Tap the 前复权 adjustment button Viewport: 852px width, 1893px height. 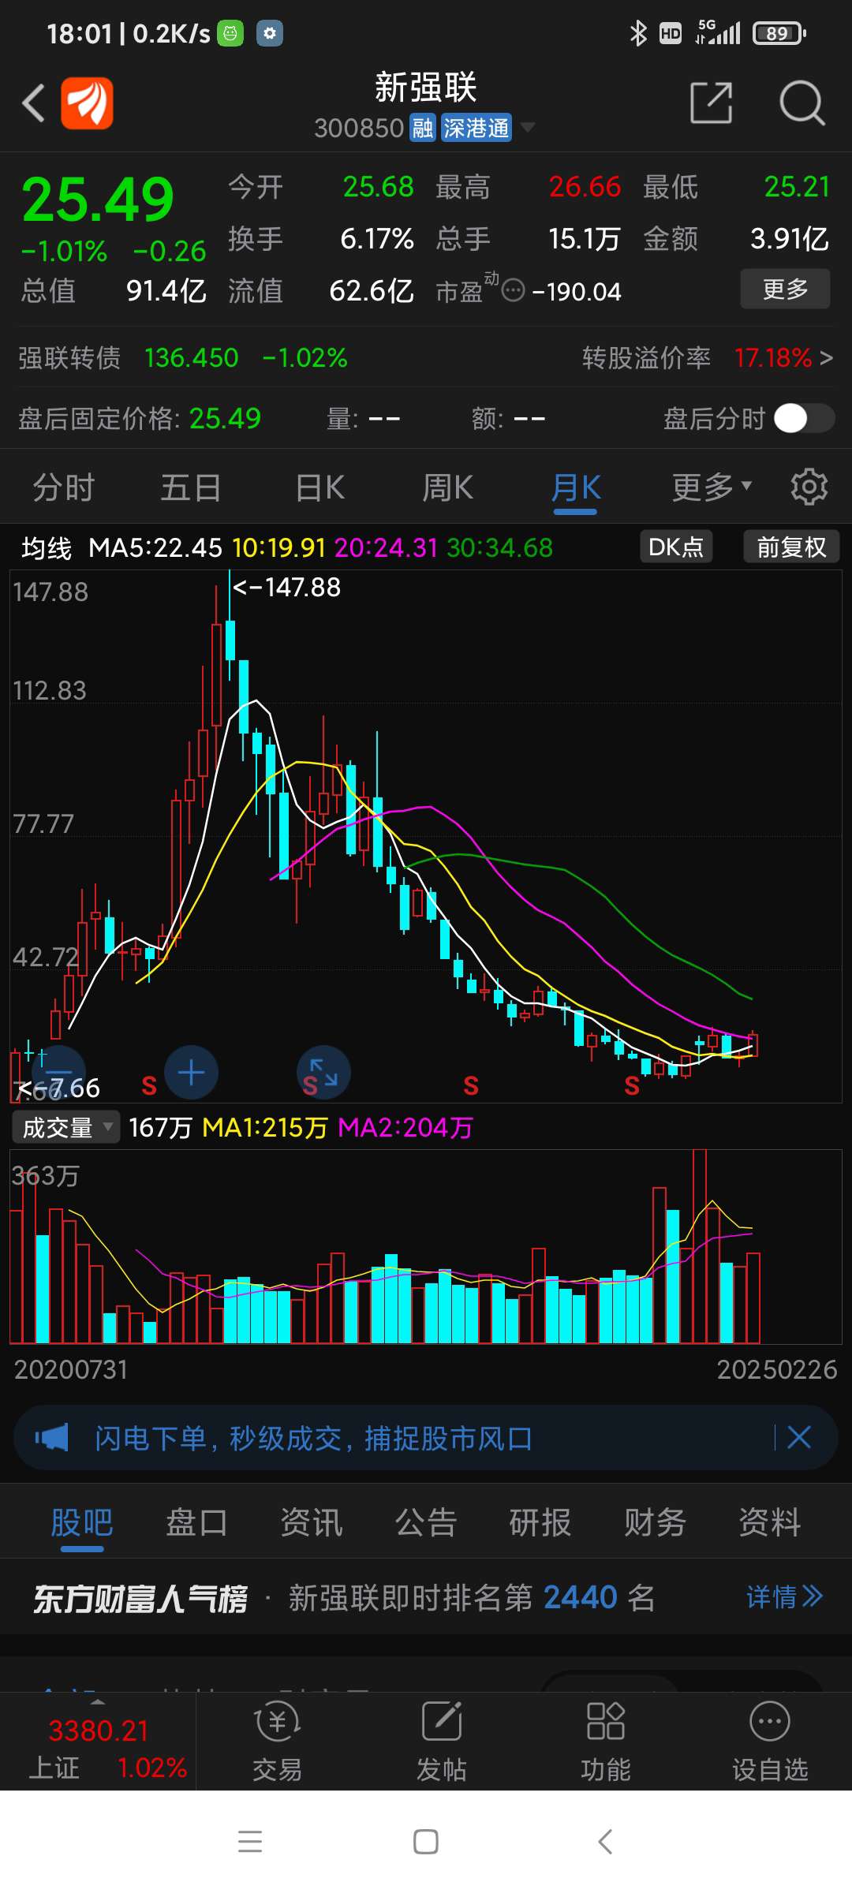791,547
